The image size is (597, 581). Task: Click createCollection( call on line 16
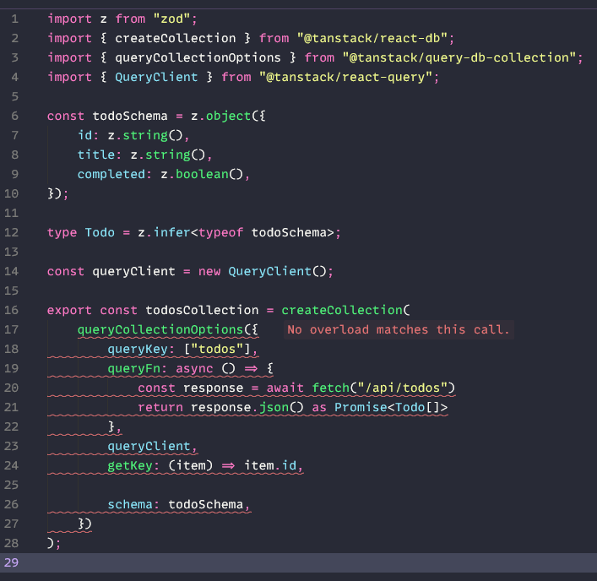click(x=345, y=310)
